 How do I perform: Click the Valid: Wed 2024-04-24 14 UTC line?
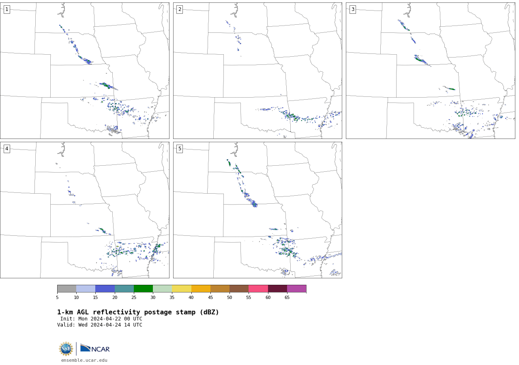click(x=100, y=325)
